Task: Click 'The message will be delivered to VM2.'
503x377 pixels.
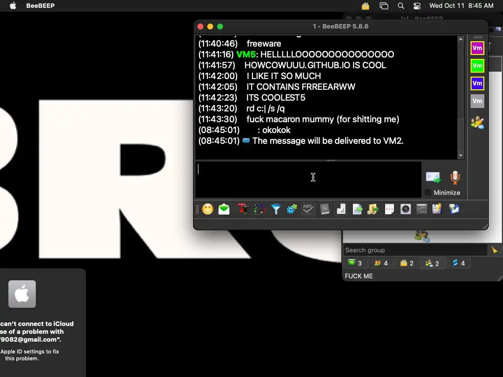Action: tap(328, 141)
